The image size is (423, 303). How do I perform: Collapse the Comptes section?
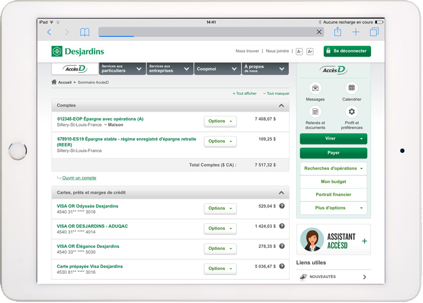(x=281, y=106)
